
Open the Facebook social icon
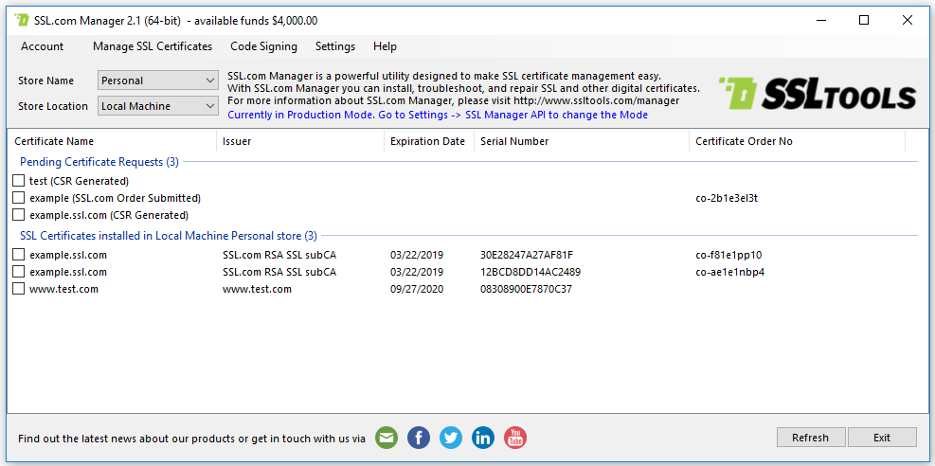(419, 438)
